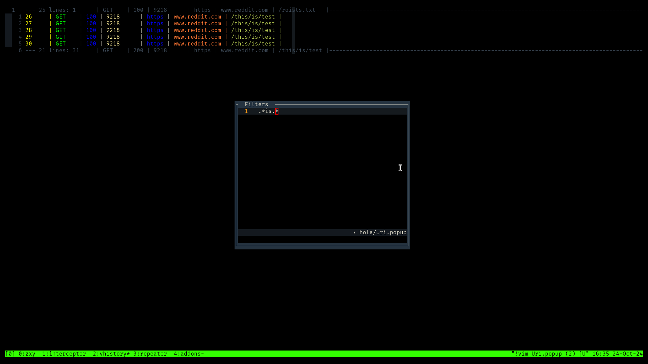Select request row with ID 29
648x364 pixels.
tap(29, 37)
